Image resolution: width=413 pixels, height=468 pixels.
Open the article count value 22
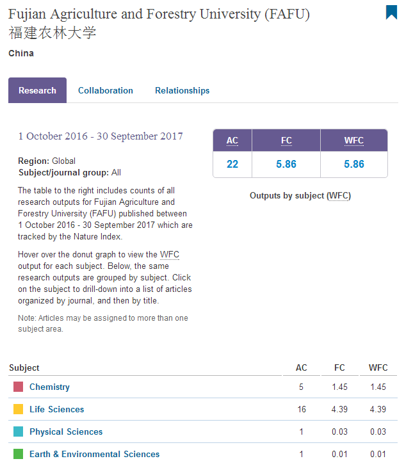tap(232, 165)
